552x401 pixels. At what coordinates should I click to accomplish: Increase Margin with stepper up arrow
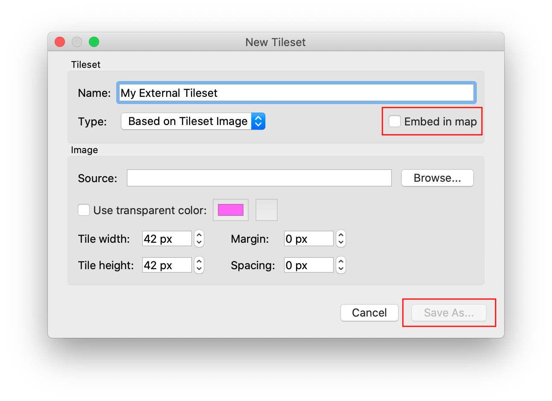tap(341, 235)
